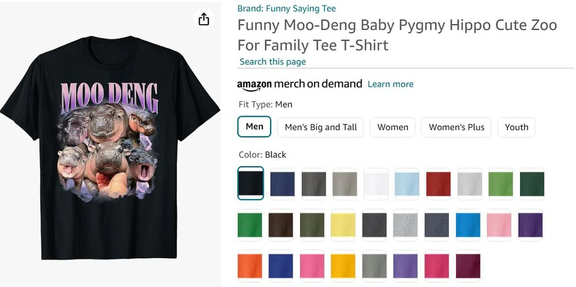Select Men's Big and Tall fit

(321, 127)
